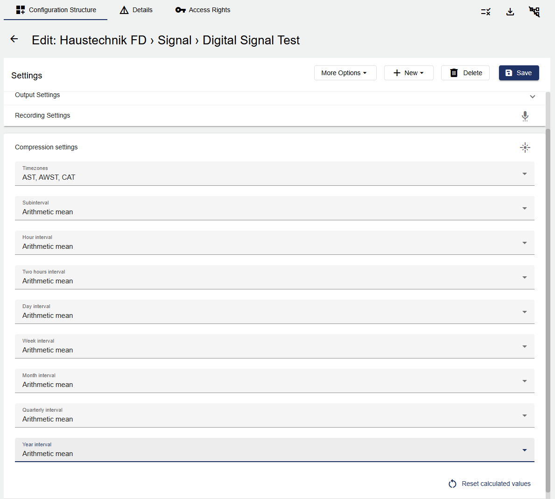Viewport: 555px width, 499px height.
Task: Click the circular reset icon near Reset calculated values
Action: (452, 484)
